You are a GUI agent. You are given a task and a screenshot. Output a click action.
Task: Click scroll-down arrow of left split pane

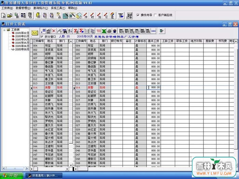[71, 165]
